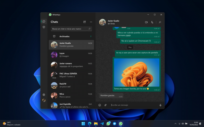
Task: Click message about captura de pantalla
Action: click(138, 53)
